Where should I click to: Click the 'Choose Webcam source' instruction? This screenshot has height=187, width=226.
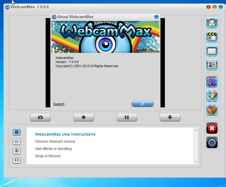(x=55, y=141)
